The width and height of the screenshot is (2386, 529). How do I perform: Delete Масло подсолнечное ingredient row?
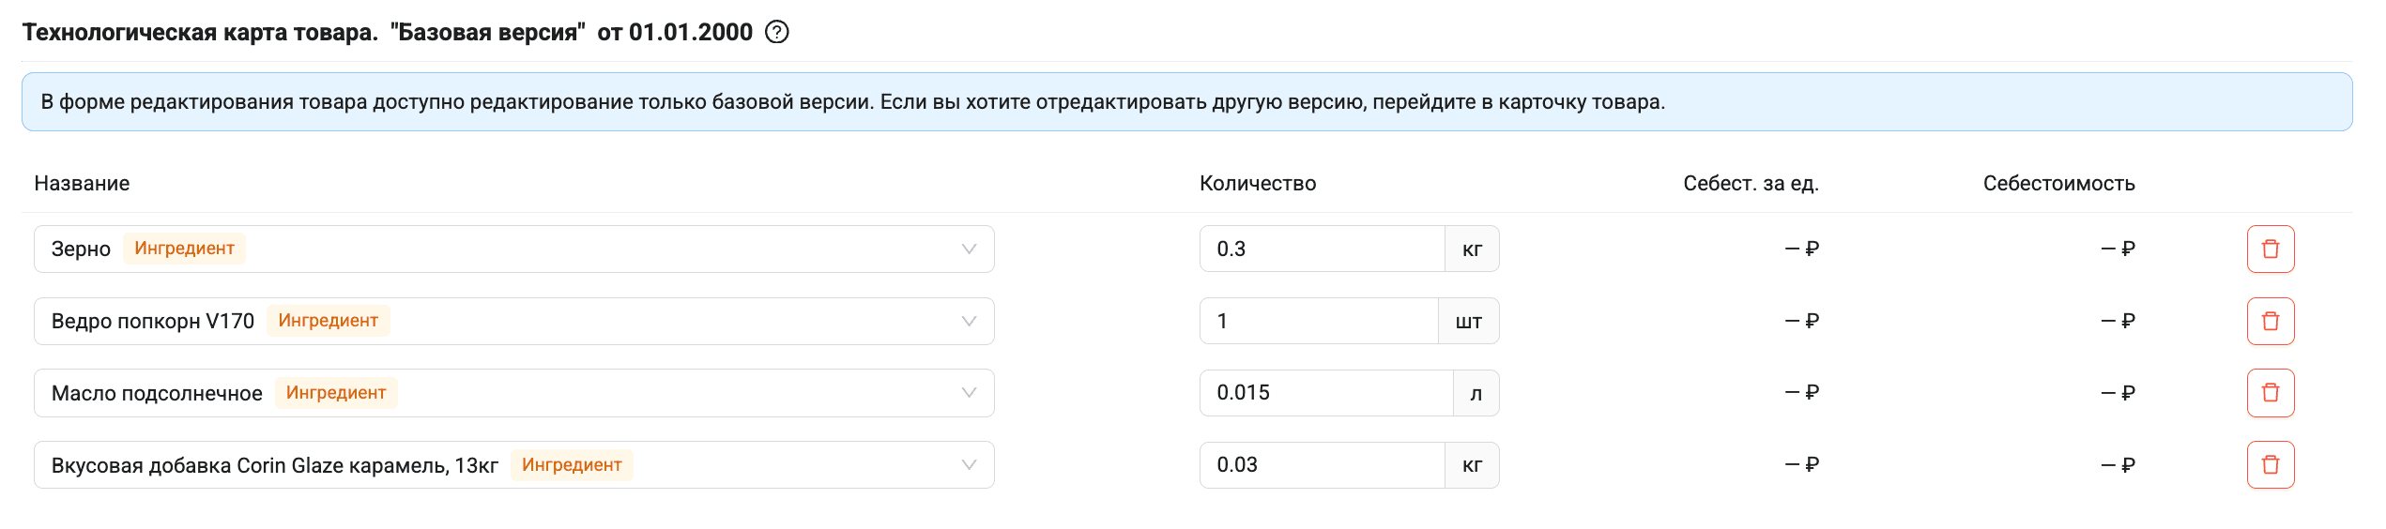(x=2271, y=392)
